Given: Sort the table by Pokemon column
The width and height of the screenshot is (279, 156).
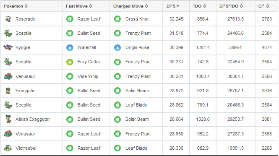Looking at the screenshot, I should coord(16,6).
